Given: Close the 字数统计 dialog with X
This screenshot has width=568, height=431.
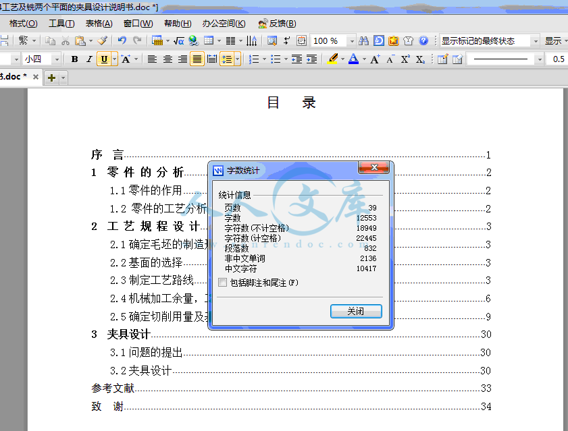Looking at the screenshot, I should [x=374, y=167].
